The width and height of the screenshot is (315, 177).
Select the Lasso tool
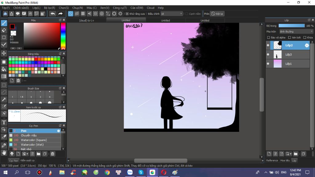[x=4, y=92]
